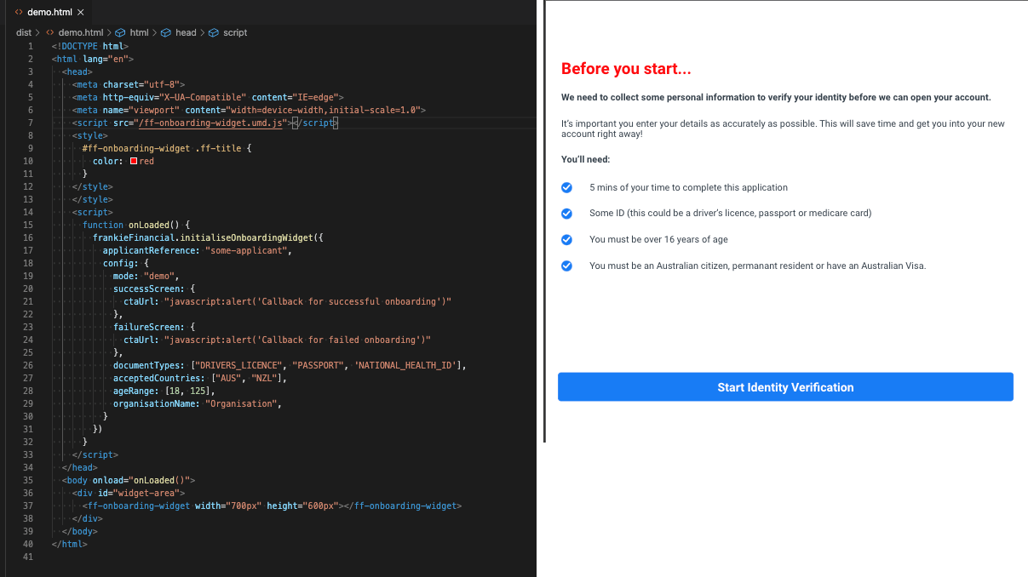Click line number 37 in the gutter
This screenshot has width=1028, height=577.
pyautogui.click(x=28, y=506)
